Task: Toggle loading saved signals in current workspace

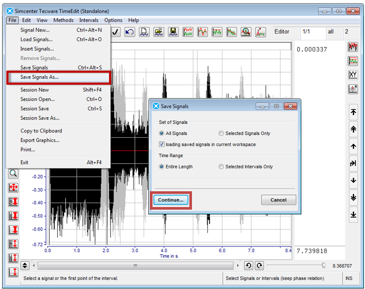Action: click(x=161, y=145)
